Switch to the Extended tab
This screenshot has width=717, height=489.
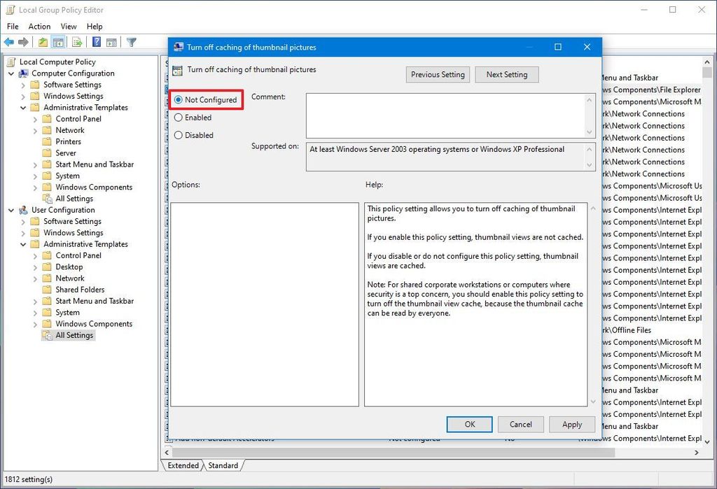click(182, 465)
